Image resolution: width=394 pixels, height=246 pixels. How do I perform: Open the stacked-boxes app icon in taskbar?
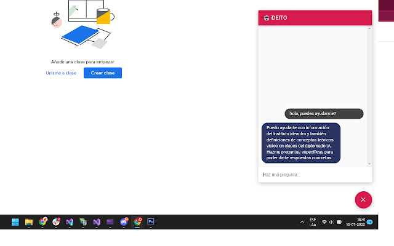(83, 222)
